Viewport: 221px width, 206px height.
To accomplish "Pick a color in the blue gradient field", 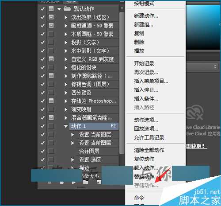I will click(x=203, y=27).
